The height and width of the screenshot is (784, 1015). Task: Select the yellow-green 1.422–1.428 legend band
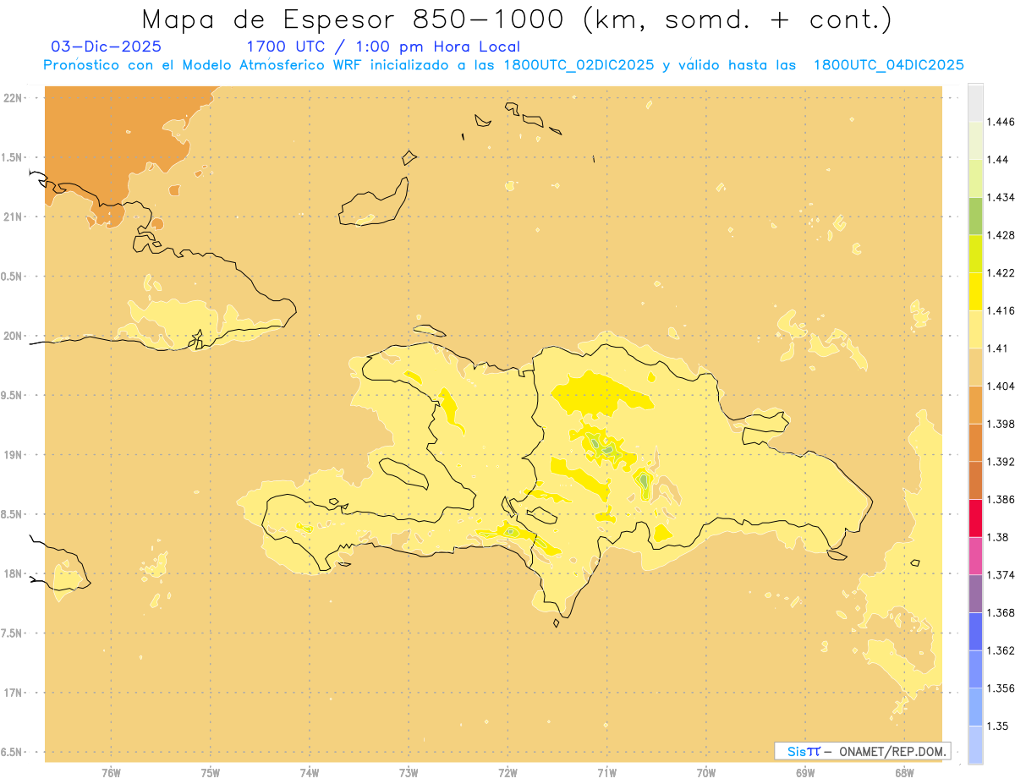[975, 254]
